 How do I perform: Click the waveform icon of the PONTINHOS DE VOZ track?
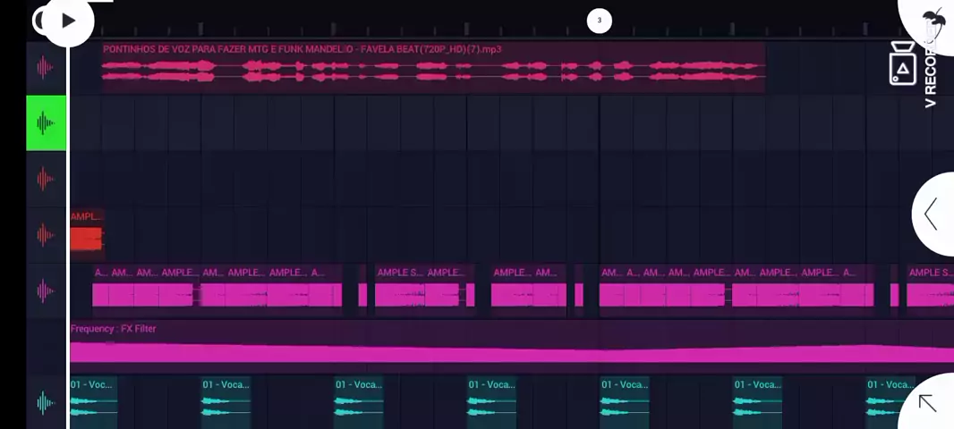click(46, 68)
